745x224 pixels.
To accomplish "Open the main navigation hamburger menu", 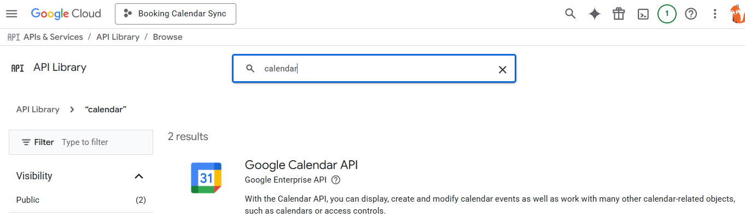I will tap(11, 14).
